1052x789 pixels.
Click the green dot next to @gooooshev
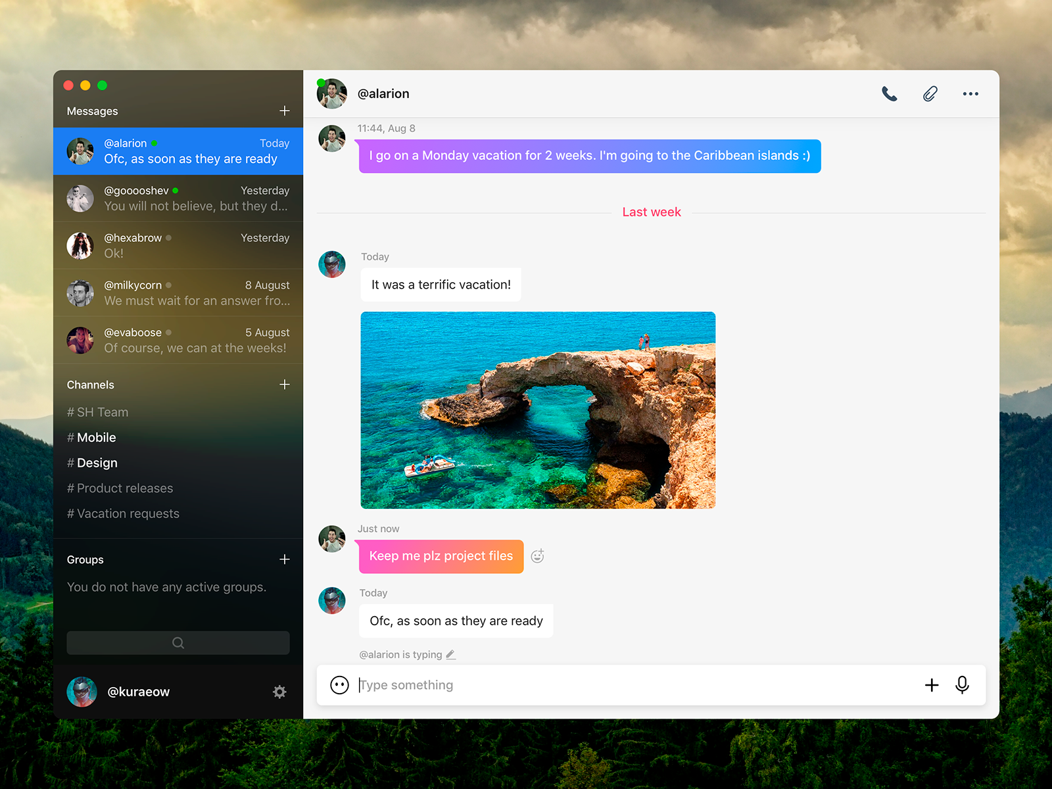(x=175, y=190)
